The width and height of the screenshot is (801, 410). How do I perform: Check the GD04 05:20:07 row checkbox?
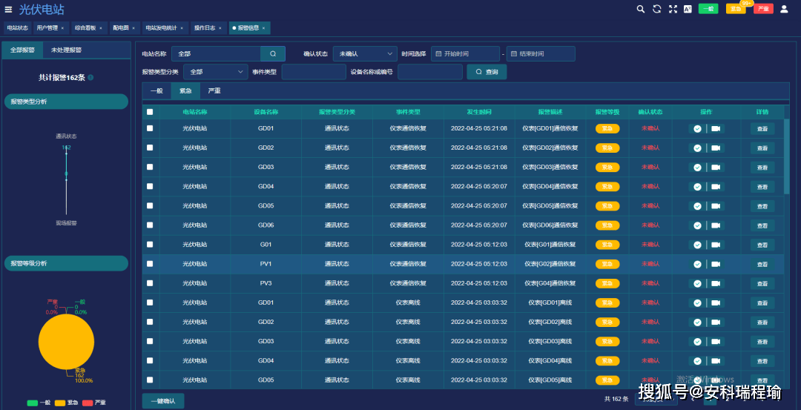click(x=150, y=186)
